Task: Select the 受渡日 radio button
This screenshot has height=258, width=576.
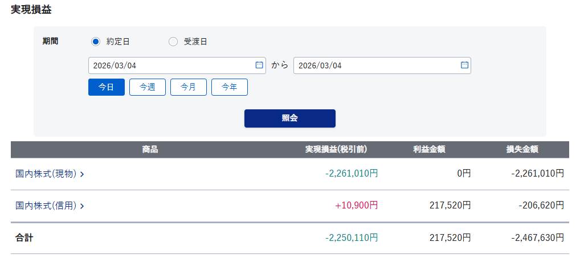Action: pyautogui.click(x=173, y=42)
